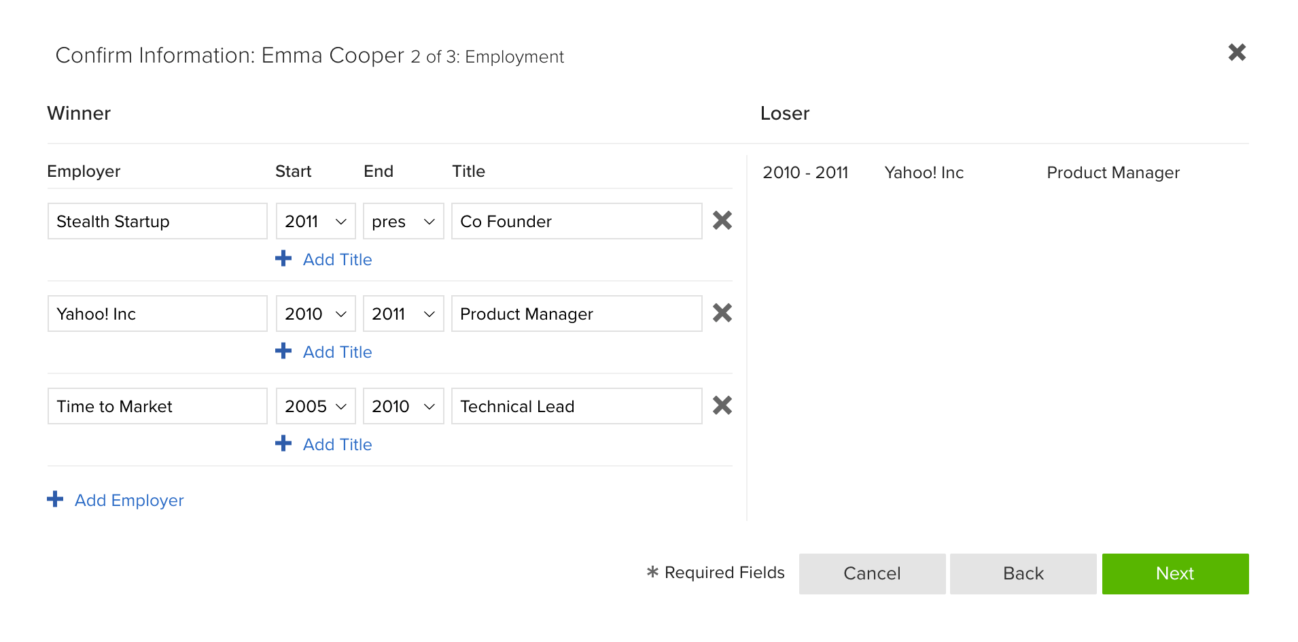Add Title link for Yahoo! Inc

click(x=337, y=352)
